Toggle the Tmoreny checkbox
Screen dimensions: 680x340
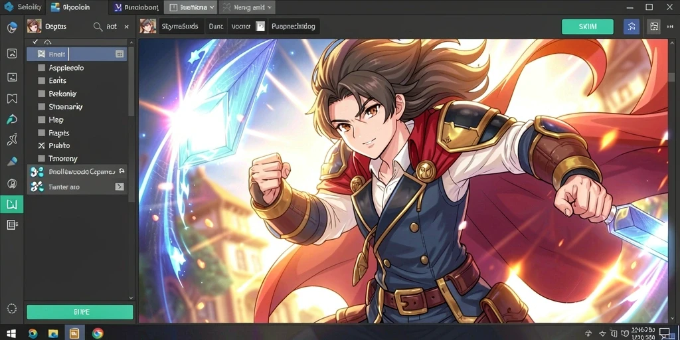42,159
